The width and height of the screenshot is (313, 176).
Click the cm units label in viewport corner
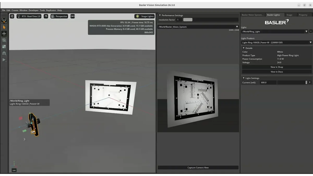(14, 170)
